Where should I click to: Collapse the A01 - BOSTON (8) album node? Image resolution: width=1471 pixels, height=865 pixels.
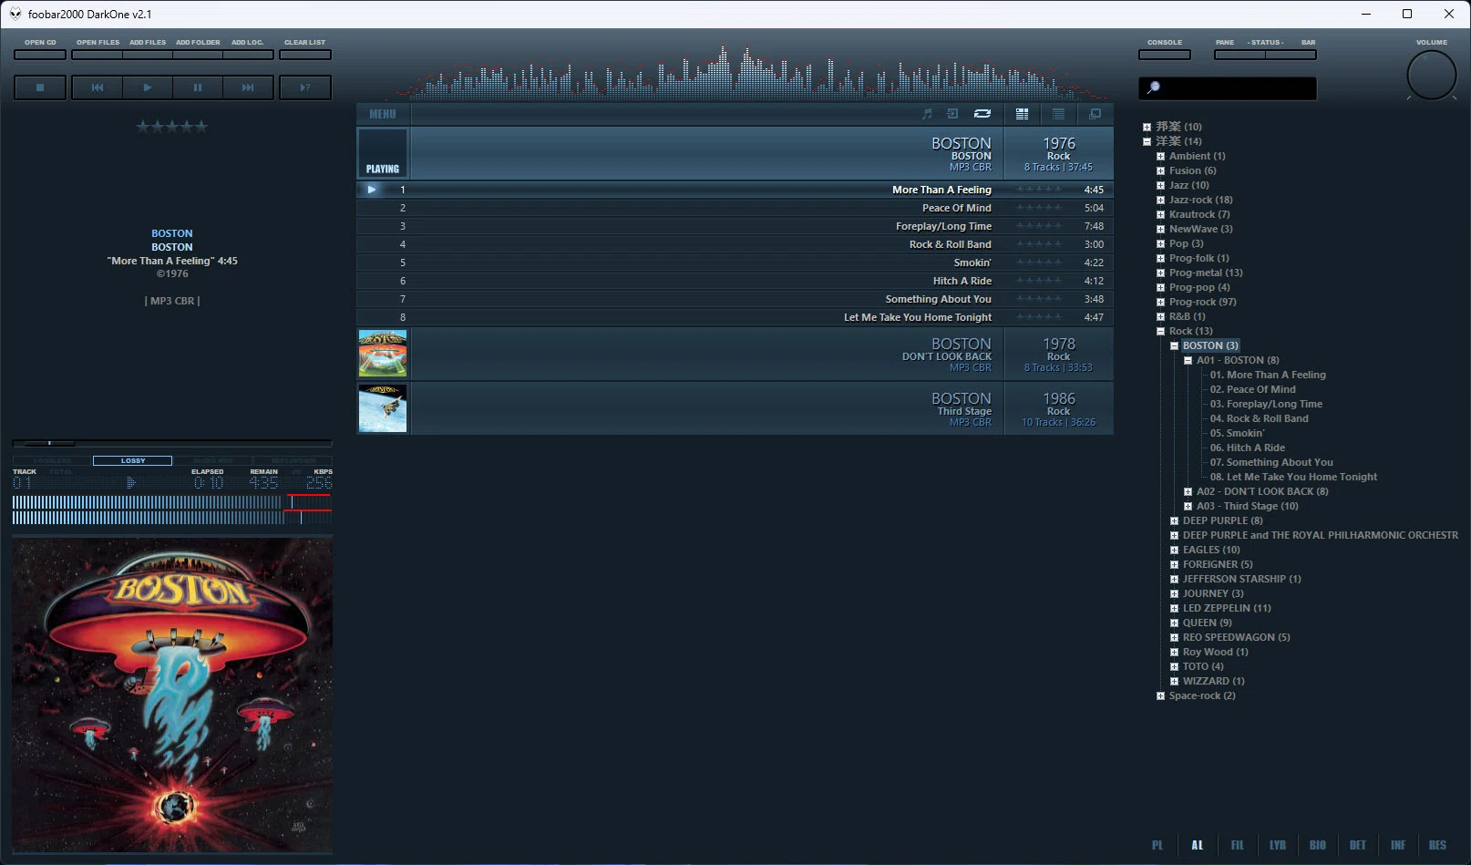[x=1188, y=360]
